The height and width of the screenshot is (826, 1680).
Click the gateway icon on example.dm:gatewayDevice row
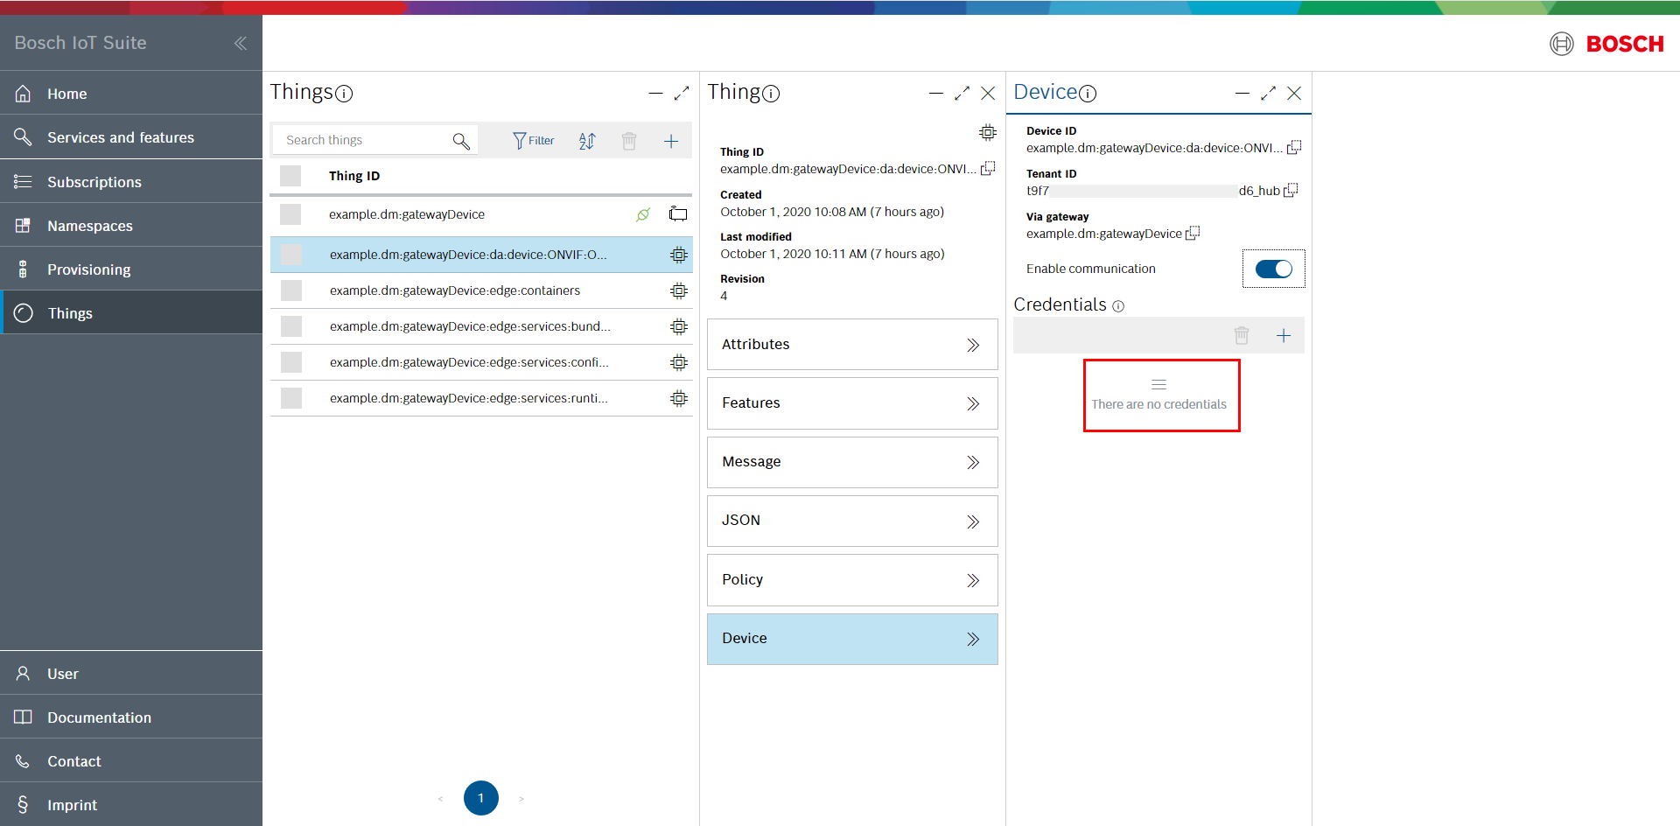pos(678,214)
